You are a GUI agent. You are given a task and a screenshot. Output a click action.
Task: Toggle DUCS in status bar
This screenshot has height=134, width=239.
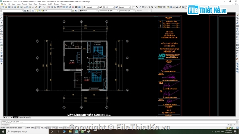tap(60, 128)
